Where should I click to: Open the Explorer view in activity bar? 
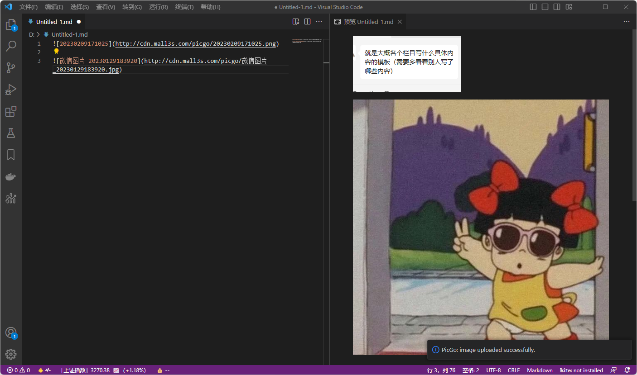click(x=11, y=24)
